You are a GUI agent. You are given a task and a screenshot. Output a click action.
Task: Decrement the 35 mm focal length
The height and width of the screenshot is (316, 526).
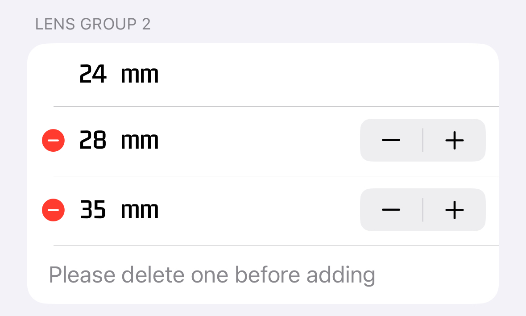tap(391, 210)
